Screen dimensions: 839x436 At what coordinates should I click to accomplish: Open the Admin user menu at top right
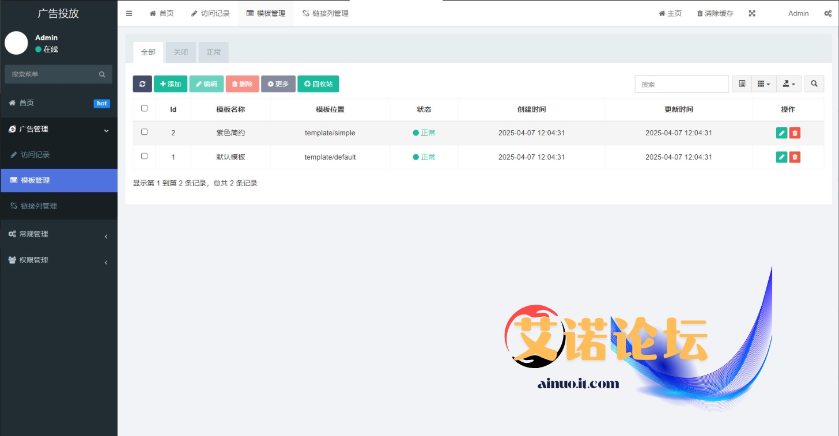coord(798,13)
